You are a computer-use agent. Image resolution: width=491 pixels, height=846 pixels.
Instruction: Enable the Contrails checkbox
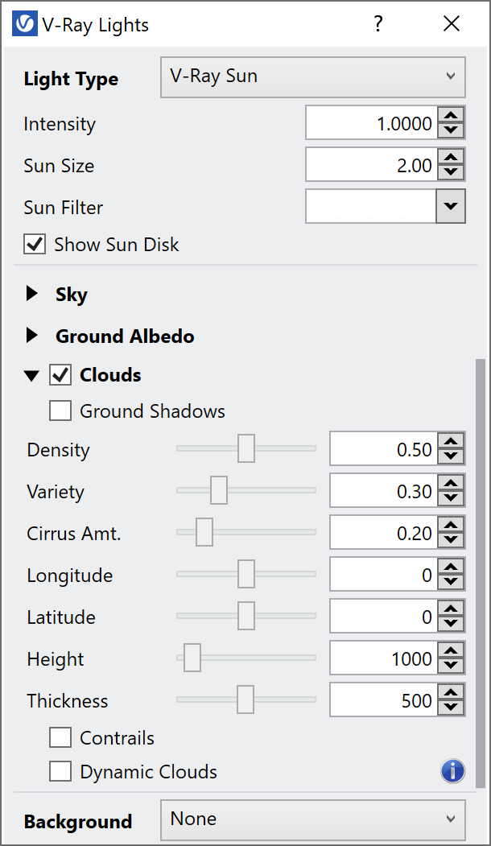click(x=60, y=737)
